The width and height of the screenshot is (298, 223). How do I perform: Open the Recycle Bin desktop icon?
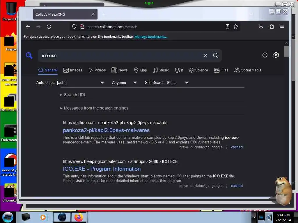(10, 11)
